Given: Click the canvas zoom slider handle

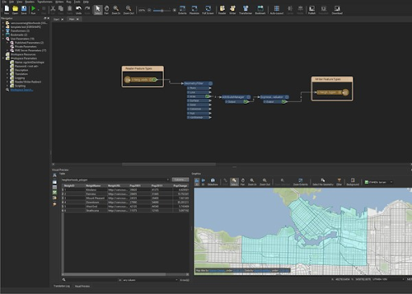Looking at the screenshot, I should pyautogui.click(x=162, y=10).
